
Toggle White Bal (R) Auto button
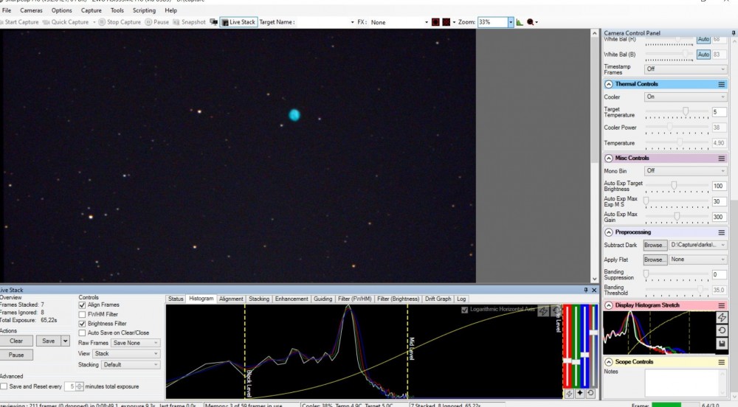pyautogui.click(x=703, y=40)
